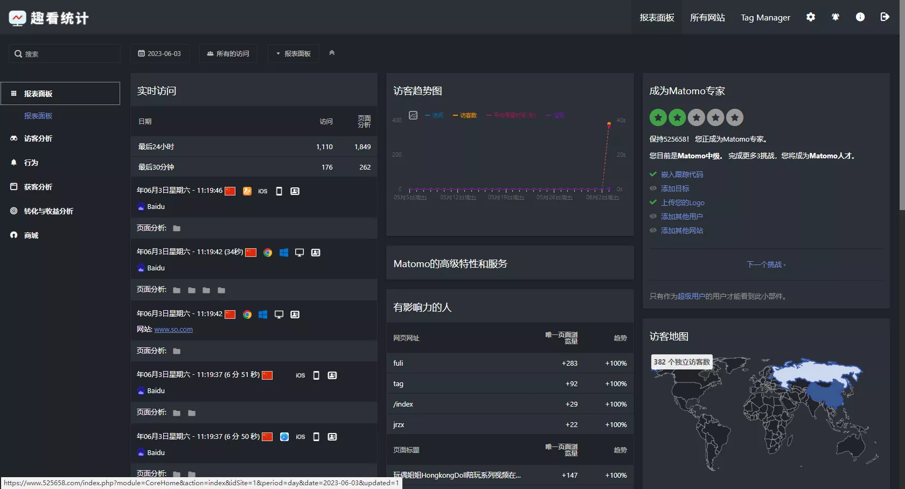Screen dimensions: 905x489
Task: Open metrics picker icon in 访客趋势图 chart
Action: coord(413,115)
